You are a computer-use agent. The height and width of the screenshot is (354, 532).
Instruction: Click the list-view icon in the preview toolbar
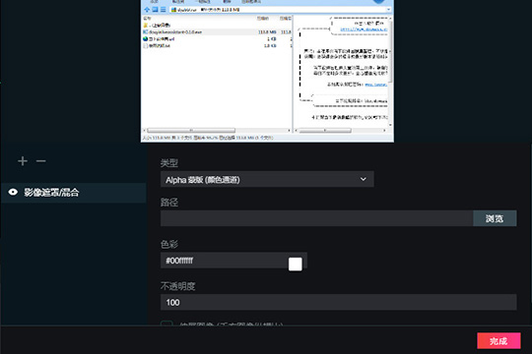click(164, 10)
